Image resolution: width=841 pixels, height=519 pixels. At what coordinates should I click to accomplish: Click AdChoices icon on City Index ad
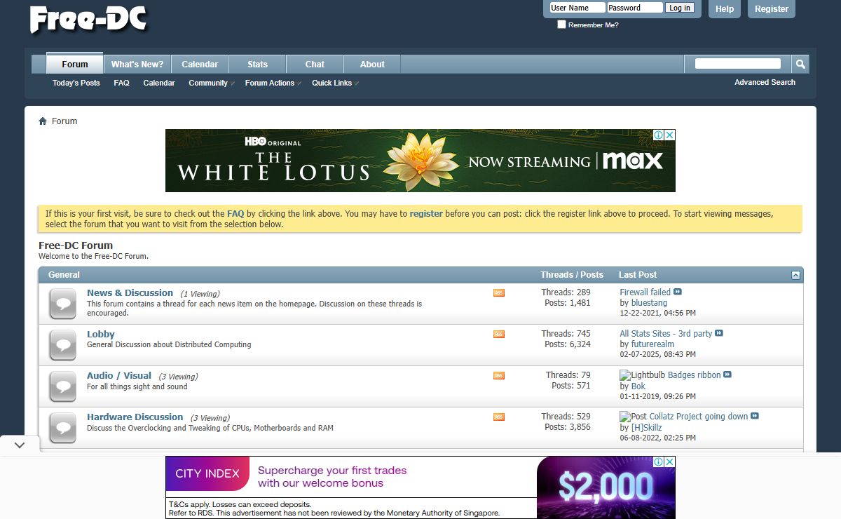click(x=659, y=461)
